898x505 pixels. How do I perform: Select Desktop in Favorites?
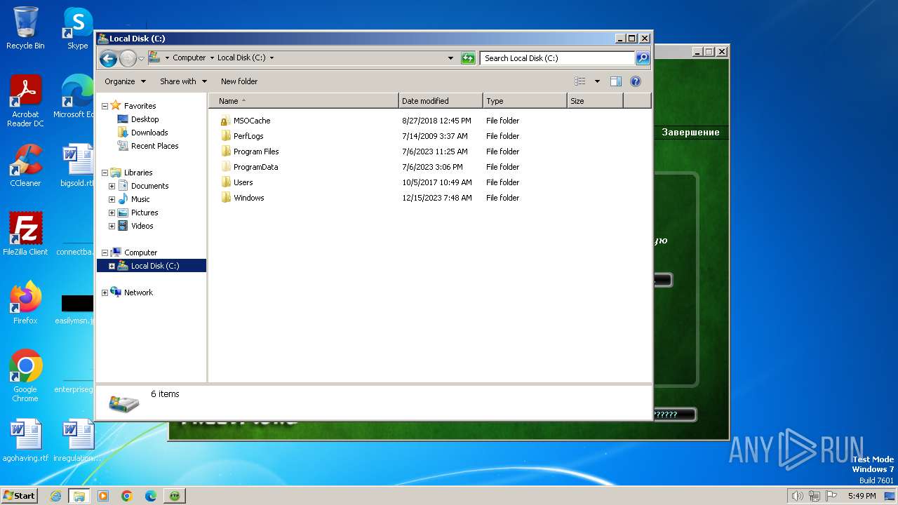click(145, 119)
